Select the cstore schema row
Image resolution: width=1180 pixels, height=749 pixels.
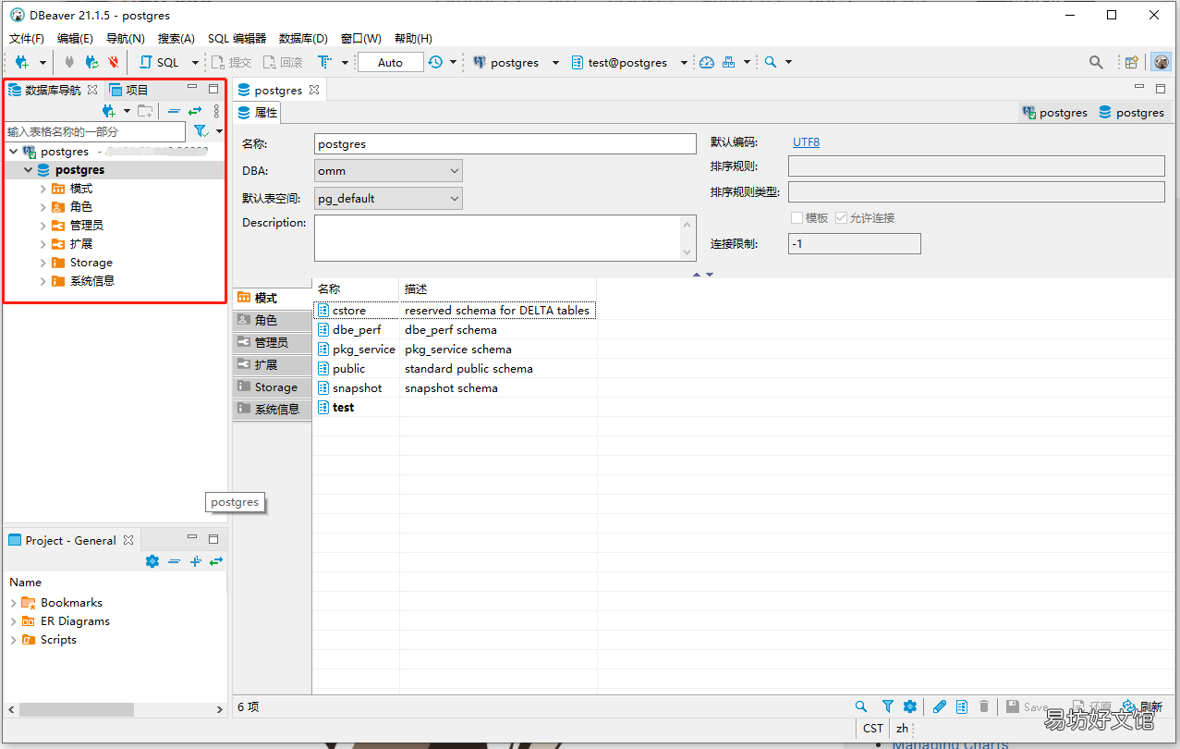click(x=455, y=311)
